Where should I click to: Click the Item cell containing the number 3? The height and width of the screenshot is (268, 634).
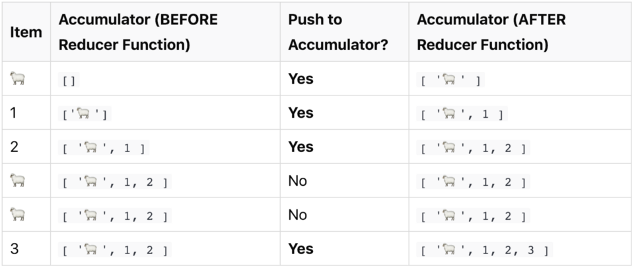[15, 249]
